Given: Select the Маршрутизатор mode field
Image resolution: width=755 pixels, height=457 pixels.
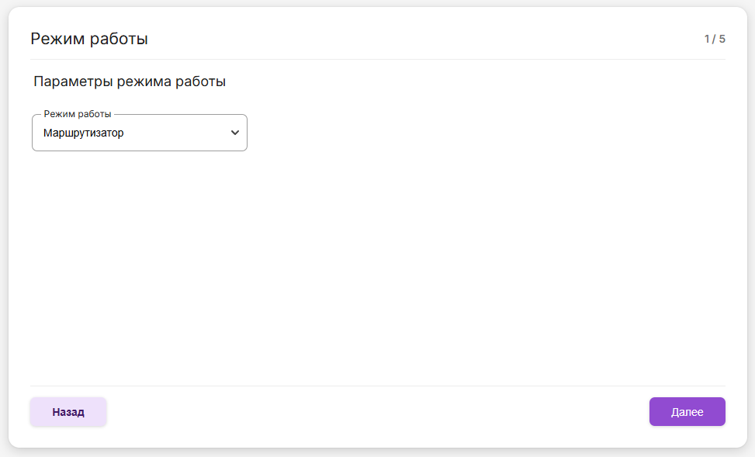Looking at the screenshot, I should (140, 133).
